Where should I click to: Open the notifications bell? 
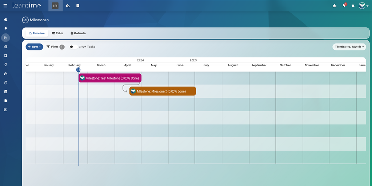[353, 6]
